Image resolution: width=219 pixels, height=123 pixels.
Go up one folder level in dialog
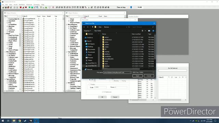coord(92,27)
